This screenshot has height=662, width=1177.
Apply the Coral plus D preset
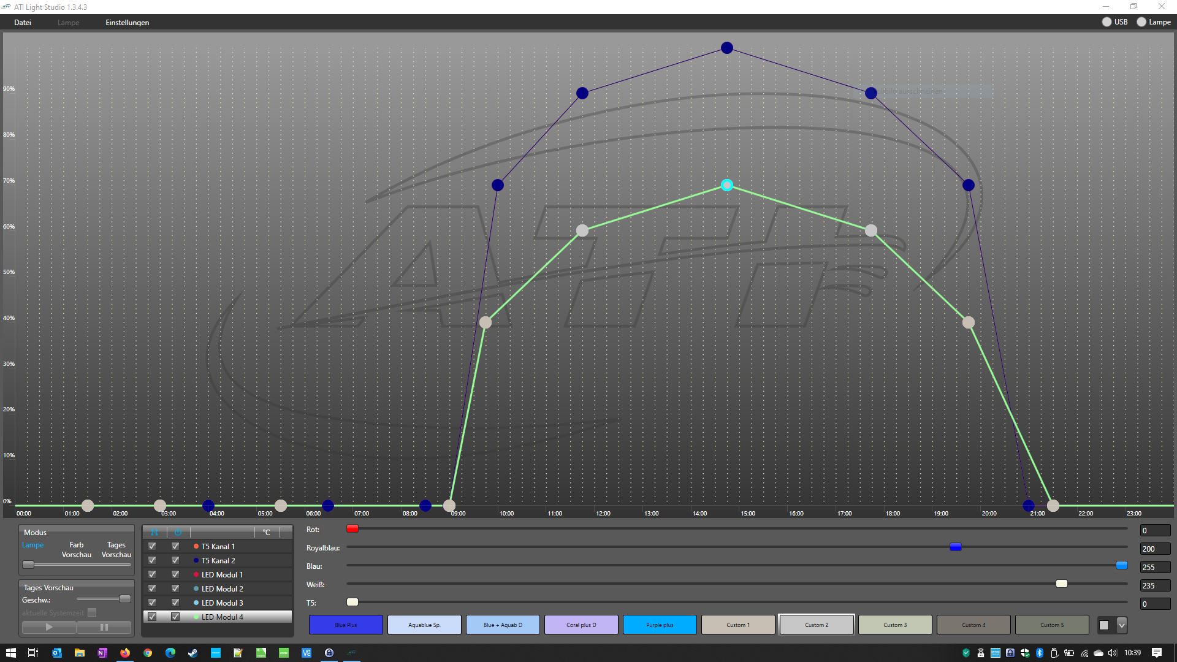(581, 625)
